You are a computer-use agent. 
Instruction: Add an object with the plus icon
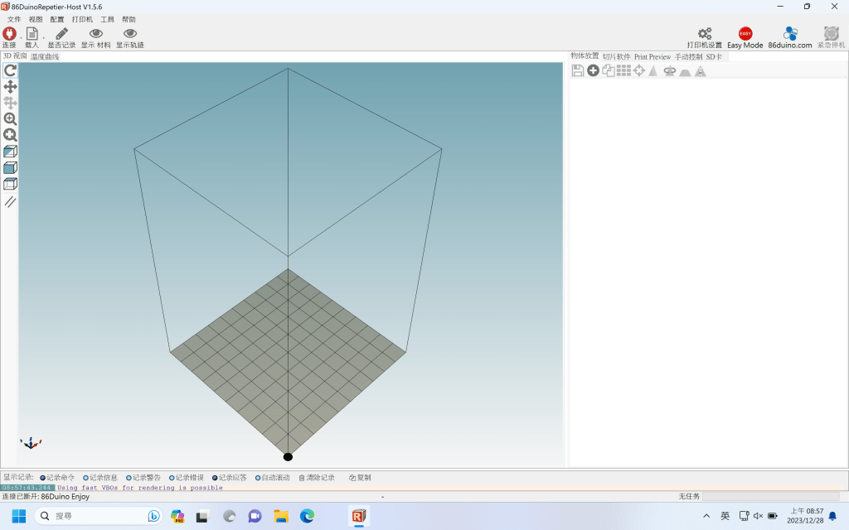[x=593, y=71]
